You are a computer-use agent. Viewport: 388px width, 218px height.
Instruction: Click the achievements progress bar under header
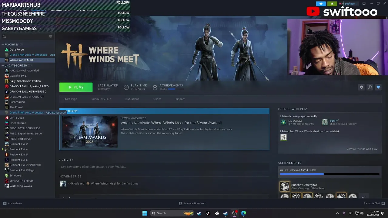(176, 89)
